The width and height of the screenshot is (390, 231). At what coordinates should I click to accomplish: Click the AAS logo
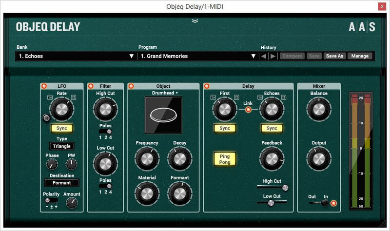[362, 27]
